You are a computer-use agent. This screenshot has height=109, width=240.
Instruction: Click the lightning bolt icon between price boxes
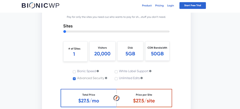tap(116, 98)
